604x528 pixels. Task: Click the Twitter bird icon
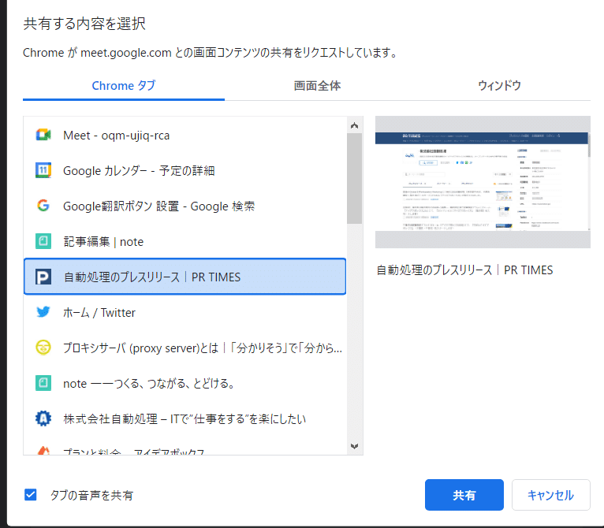click(x=43, y=311)
